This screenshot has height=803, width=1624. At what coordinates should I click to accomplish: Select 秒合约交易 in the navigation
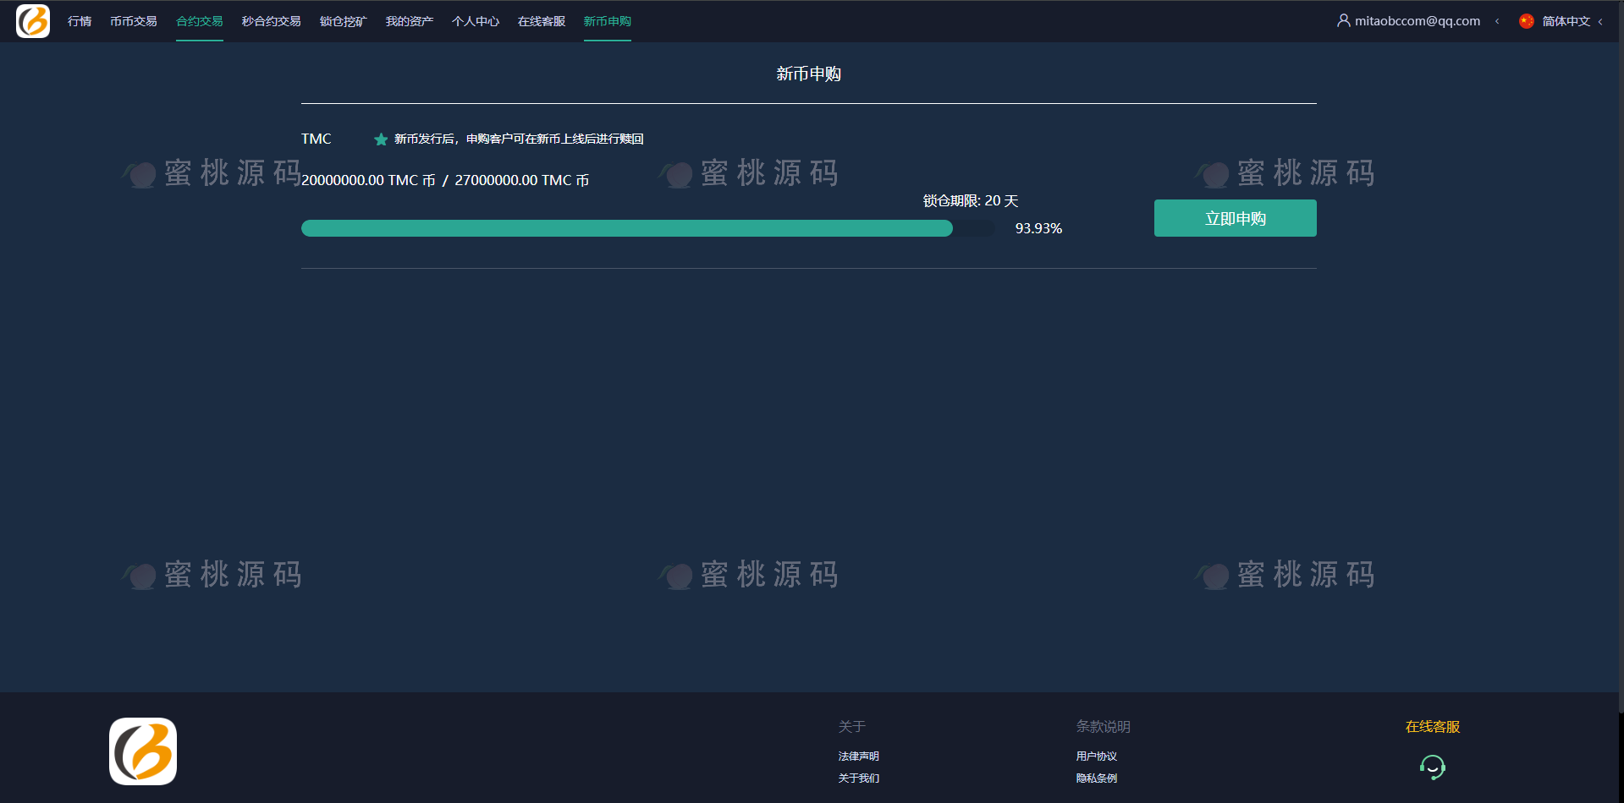[x=272, y=21]
